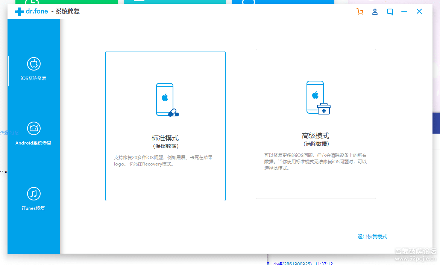Click the dr.fone plus logo
Image resolution: width=440 pixels, height=265 pixels.
(19, 12)
